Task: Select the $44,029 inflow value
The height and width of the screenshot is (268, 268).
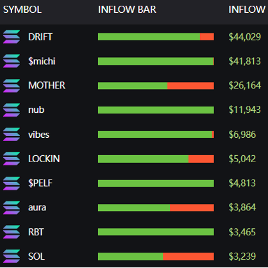Action: [x=245, y=37]
